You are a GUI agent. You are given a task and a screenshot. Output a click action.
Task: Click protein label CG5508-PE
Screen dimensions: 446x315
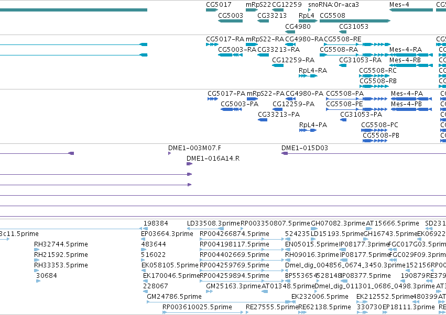(x=344, y=104)
